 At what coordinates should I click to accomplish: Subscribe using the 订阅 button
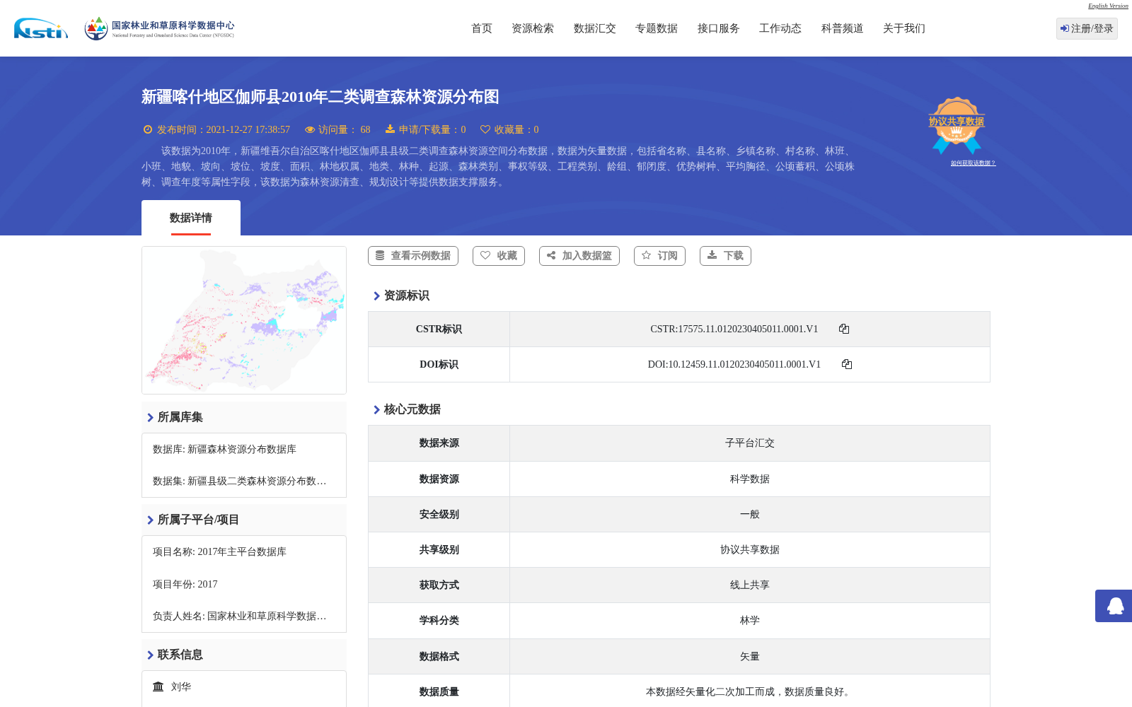click(659, 256)
